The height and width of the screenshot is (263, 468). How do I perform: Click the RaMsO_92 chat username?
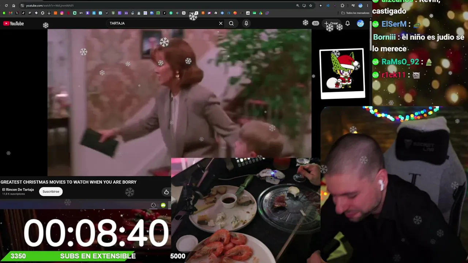pos(400,62)
